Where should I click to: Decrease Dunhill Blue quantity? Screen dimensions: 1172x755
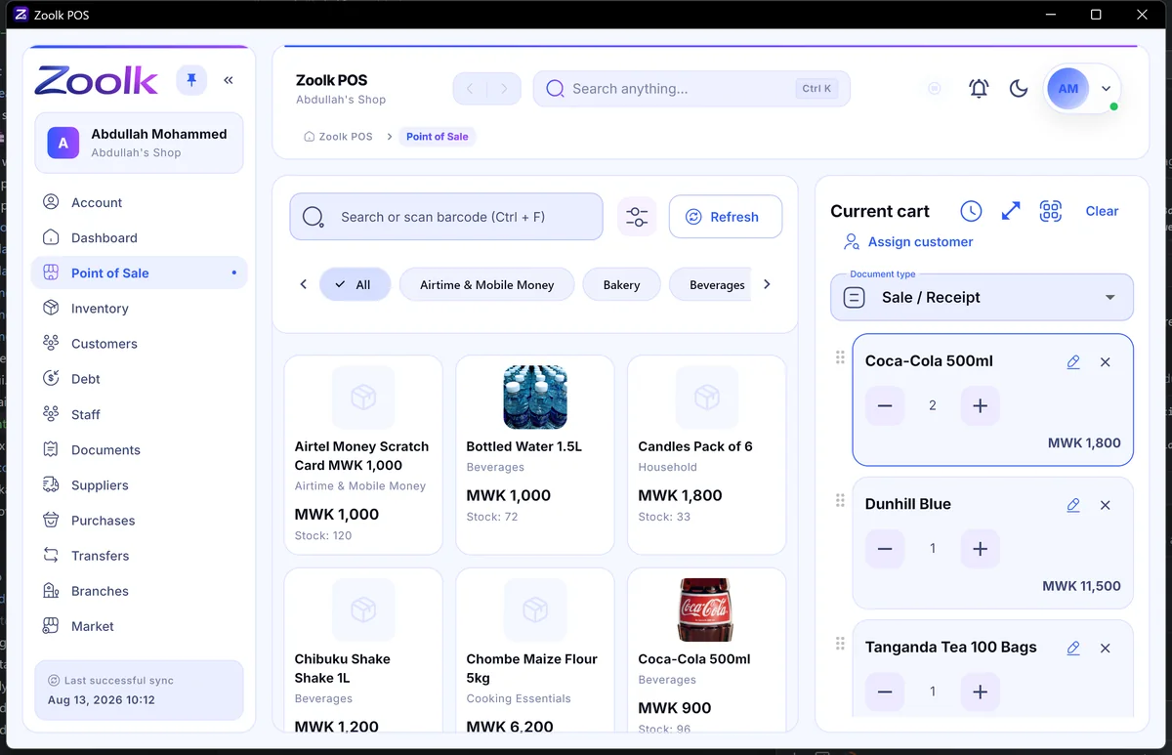pos(885,549)
